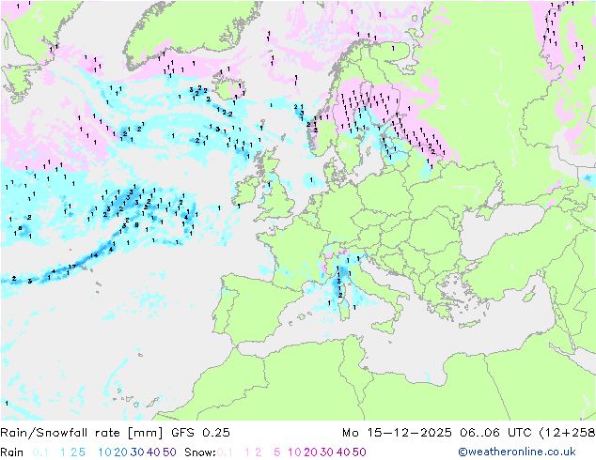Select the Rain 50 legend value
596x460 pixels.
169,452
